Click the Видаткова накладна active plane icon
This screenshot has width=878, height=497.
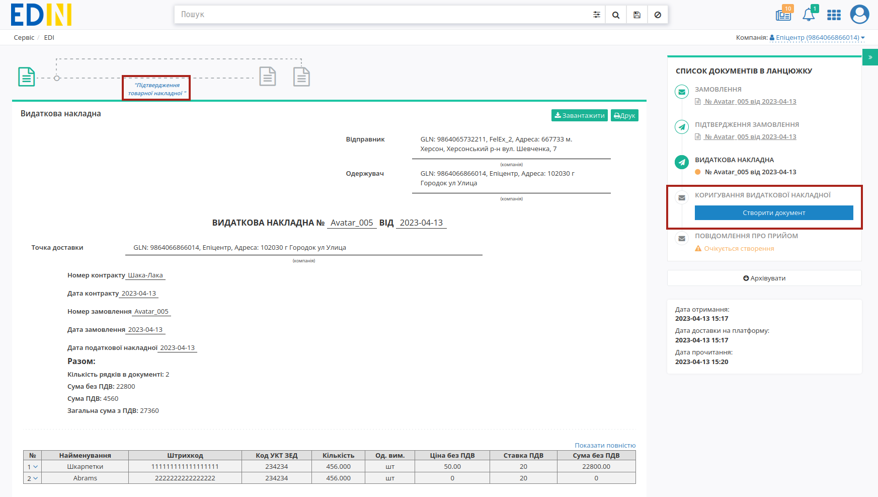pyautogui.click(x=682, y=162)
